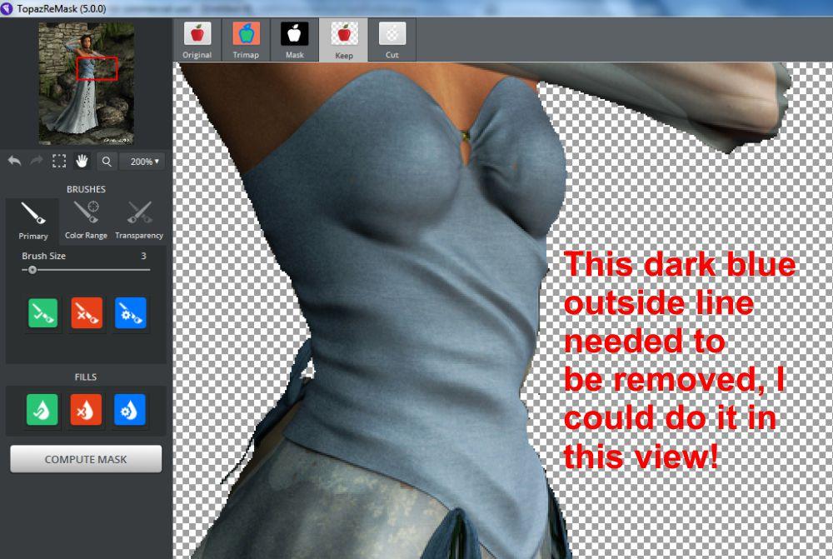Choose the green keep brush

click(x=42, y=313)
